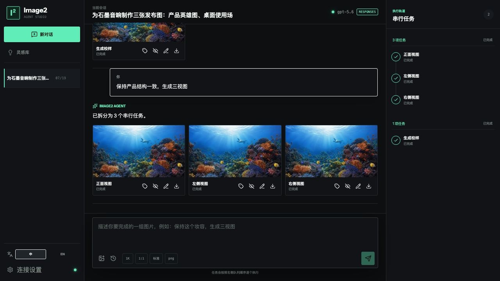Send the prompt with paper plane button
This screenshot has height=281, width=500.
pos(368,258)
